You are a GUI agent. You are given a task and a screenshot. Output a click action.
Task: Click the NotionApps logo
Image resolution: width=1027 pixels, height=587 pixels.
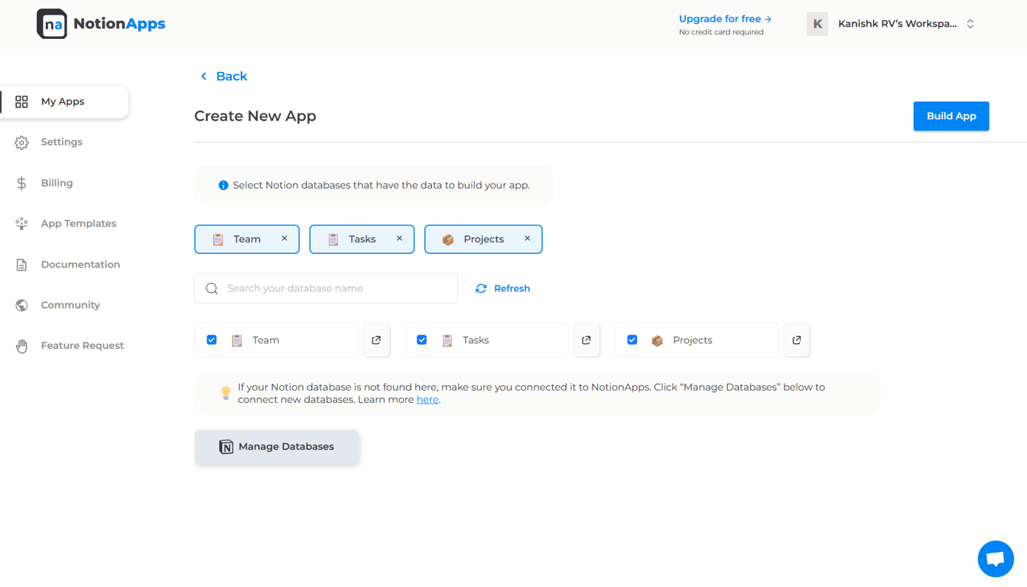[x=101, y=24]
